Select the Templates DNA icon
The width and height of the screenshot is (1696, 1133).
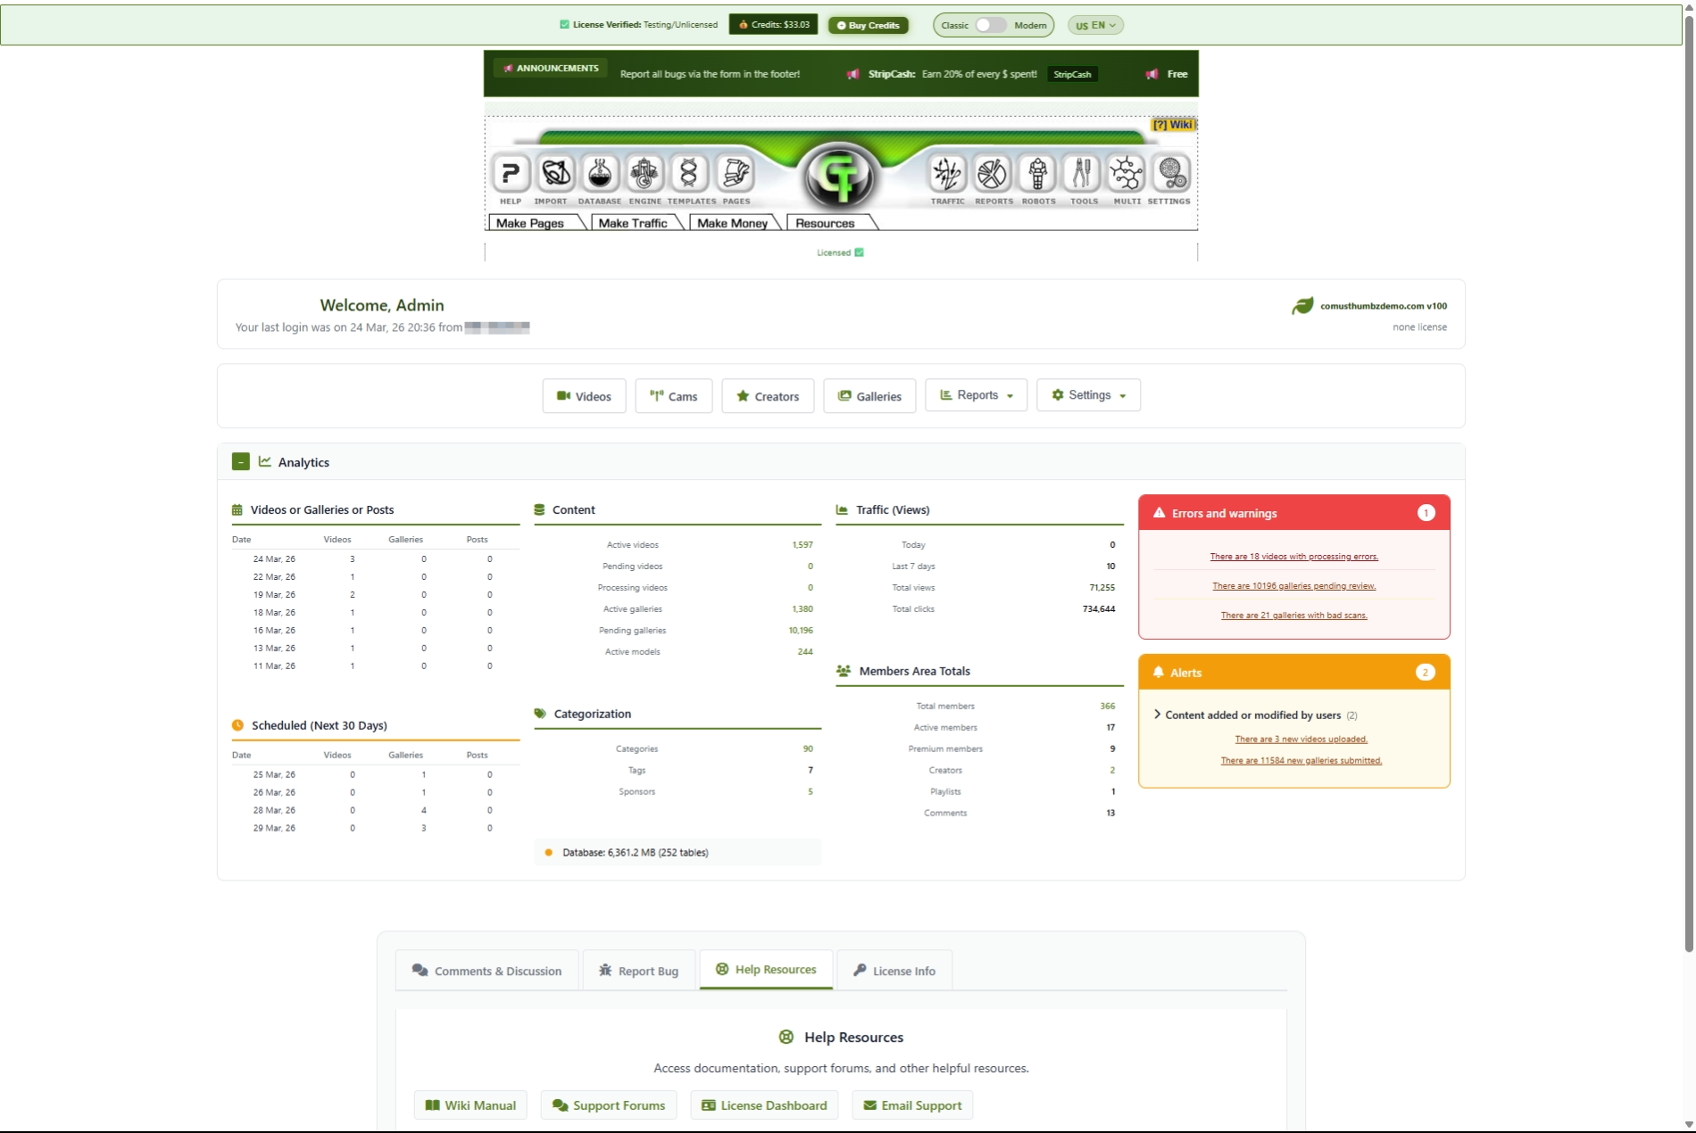tap(689, 174)
